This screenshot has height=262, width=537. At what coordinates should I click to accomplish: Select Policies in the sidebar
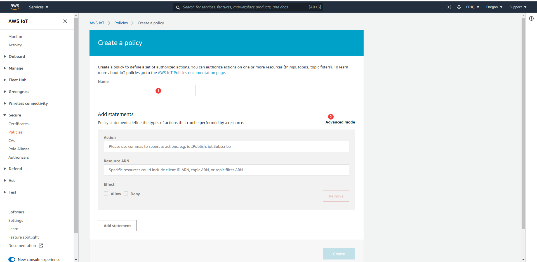(x=15, y=132)
